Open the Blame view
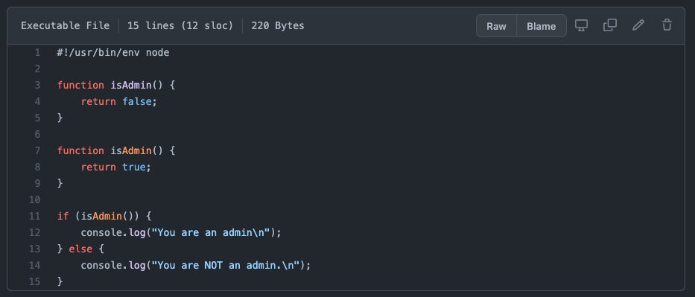Screen dimensions: 695x297 click(x=542, y=25)
